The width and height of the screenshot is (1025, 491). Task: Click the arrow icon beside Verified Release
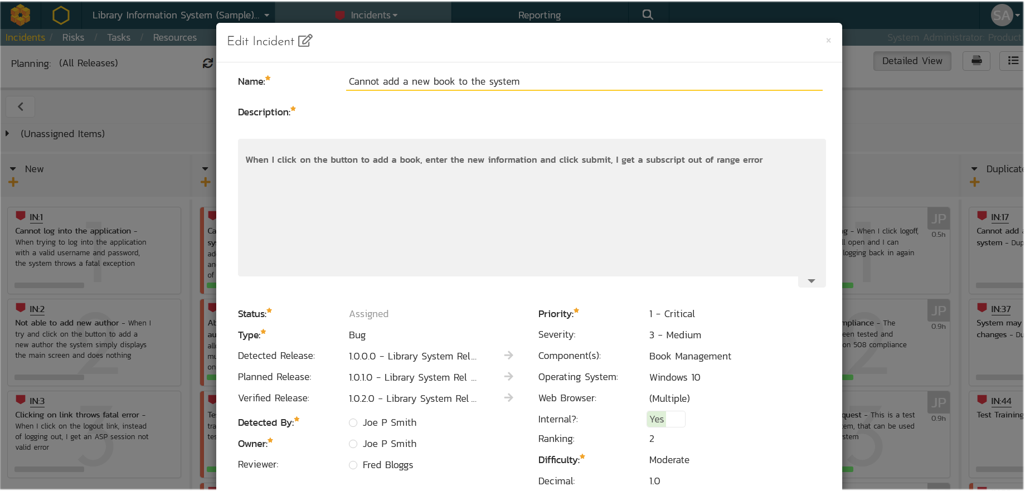(508, 398)
